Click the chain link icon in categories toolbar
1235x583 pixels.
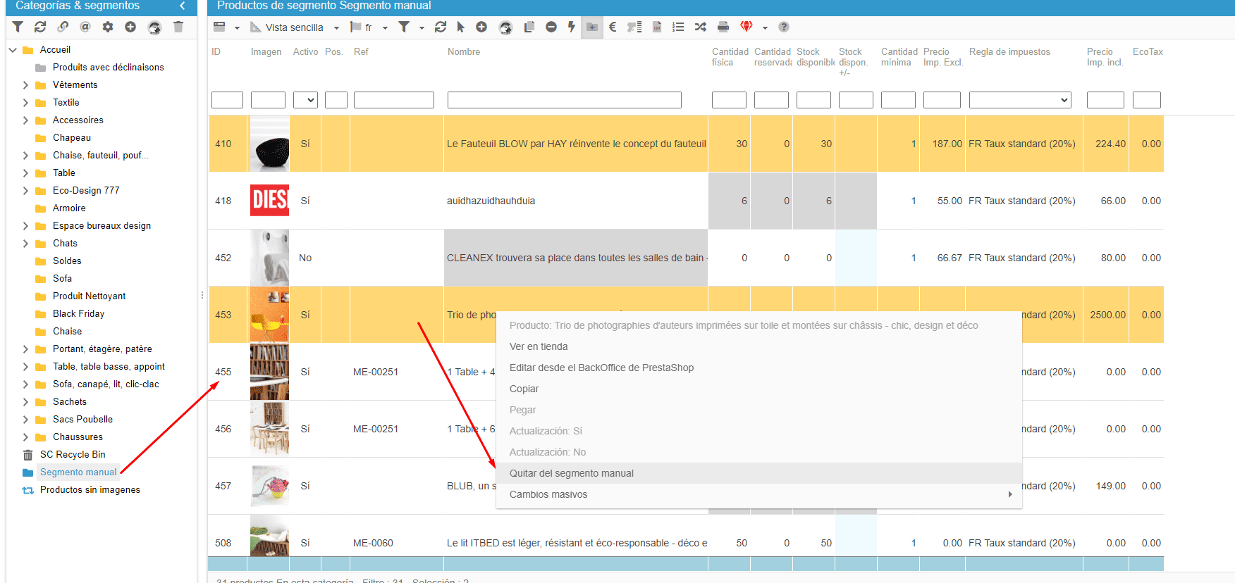pyautogui.click(x=63, y=27)
